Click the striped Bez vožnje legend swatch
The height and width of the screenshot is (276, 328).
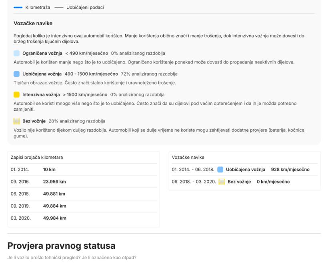[x=16, y=121]
